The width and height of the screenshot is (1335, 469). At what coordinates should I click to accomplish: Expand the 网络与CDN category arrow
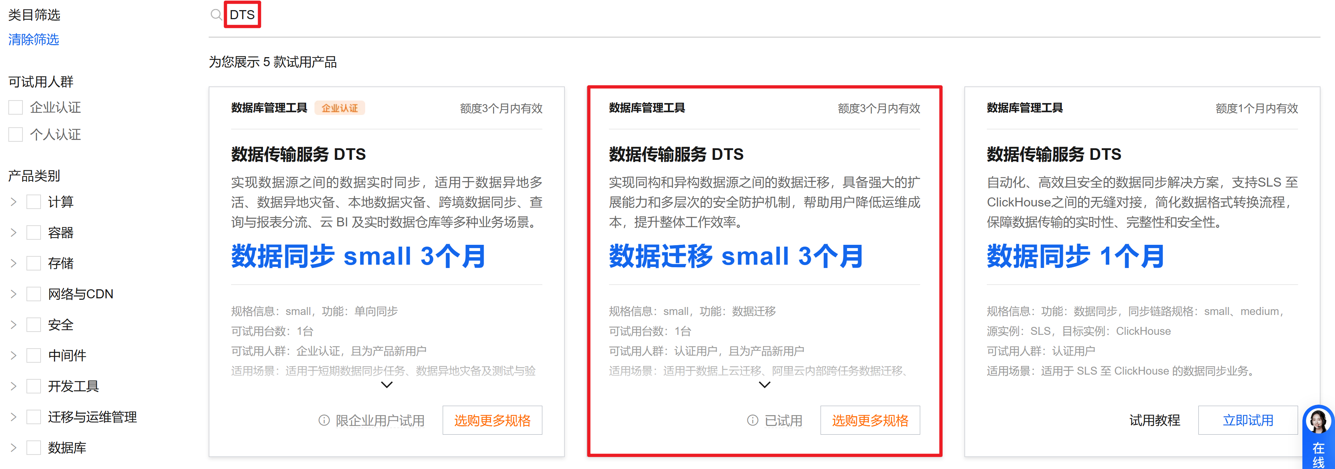(x=13, y=294)
